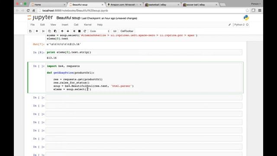The height and width of the screenshot is (156, 277).
Task: Interrupt kernel with stop icon
Action: pos(80,31)
